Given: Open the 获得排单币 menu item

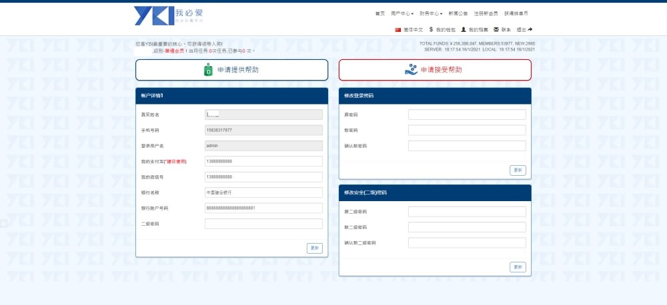Looking at the screenshot, I should [516, 13].
